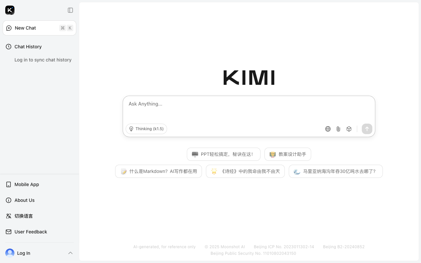The image size is (421, 263).
Task: Toggle the web search globe icon
Action: click(x=328, y=129)
